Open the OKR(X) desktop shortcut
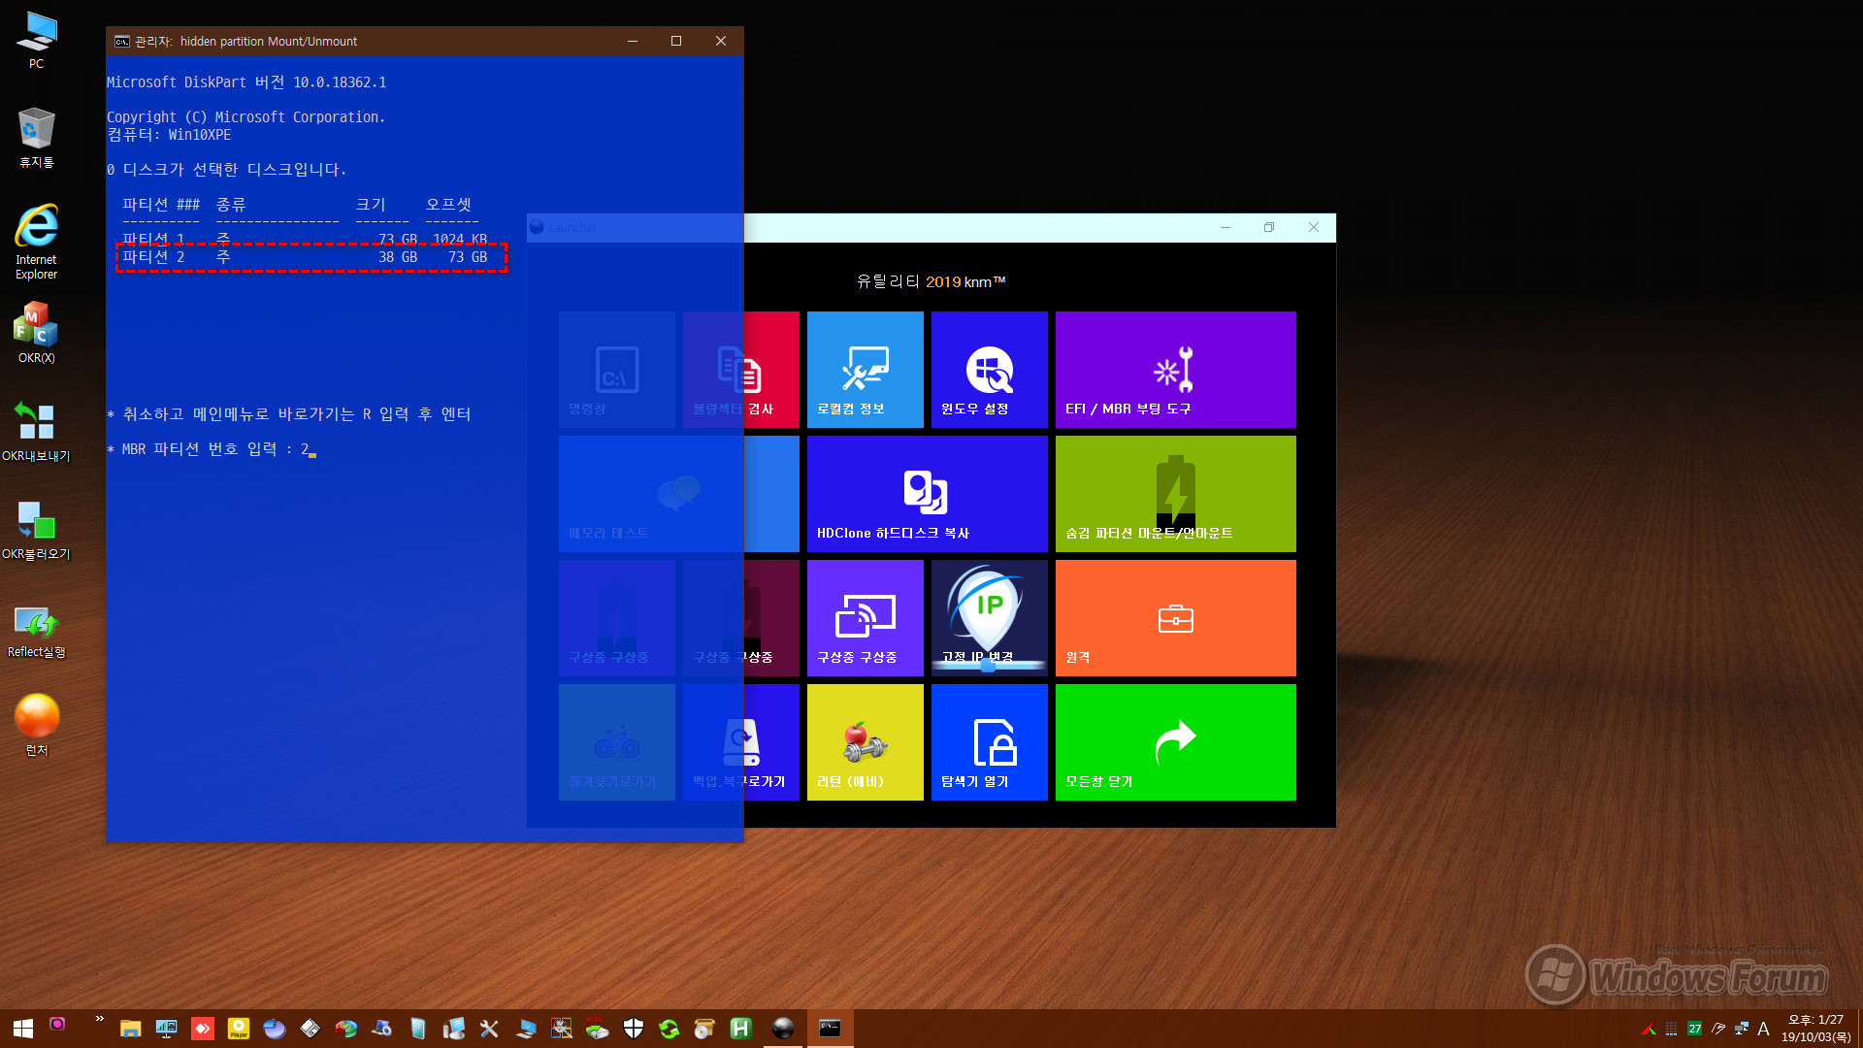This screenshot has height=1048, width=1863. [x=36, y=333]
